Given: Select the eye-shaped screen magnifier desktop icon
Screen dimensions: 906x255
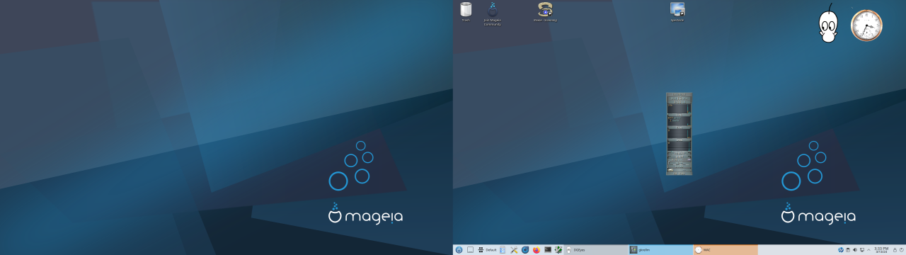Looking at the screenshot, I should point(545,11).
